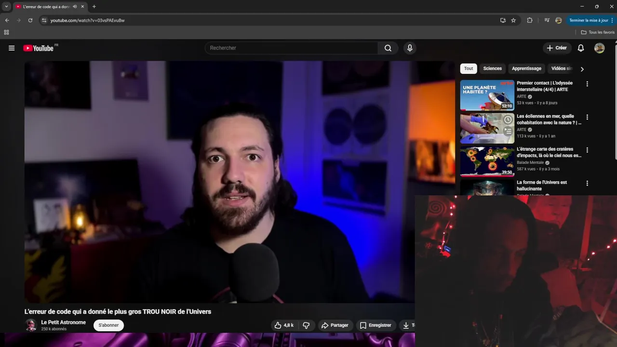This screenshot has width=617, height=347.
Task: Click the magnifier search button
Action: tap(388, 48)
